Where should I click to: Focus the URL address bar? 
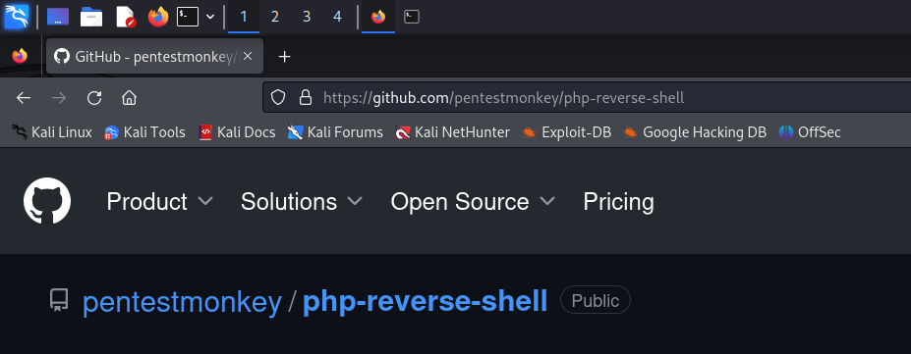[587, 97]
